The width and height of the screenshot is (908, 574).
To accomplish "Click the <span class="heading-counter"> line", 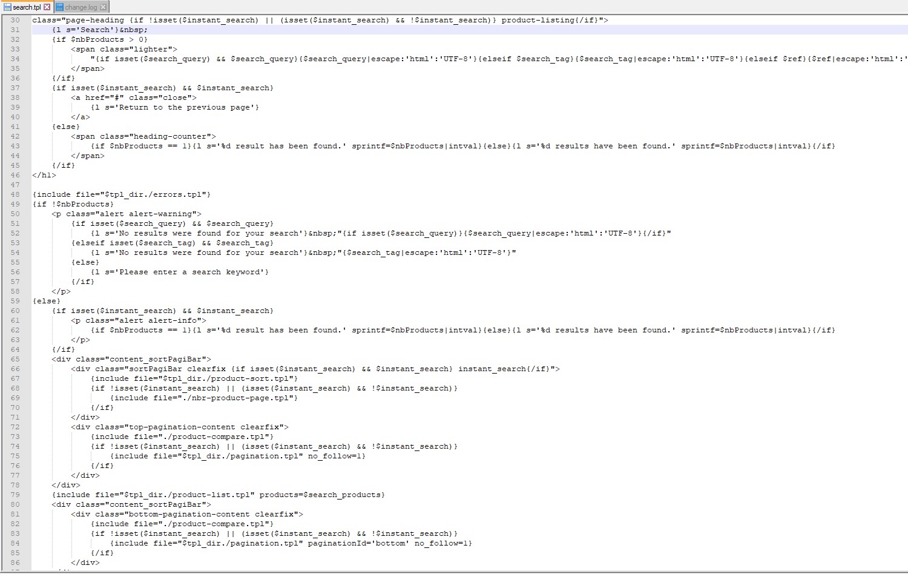I will tap(143, 136).
